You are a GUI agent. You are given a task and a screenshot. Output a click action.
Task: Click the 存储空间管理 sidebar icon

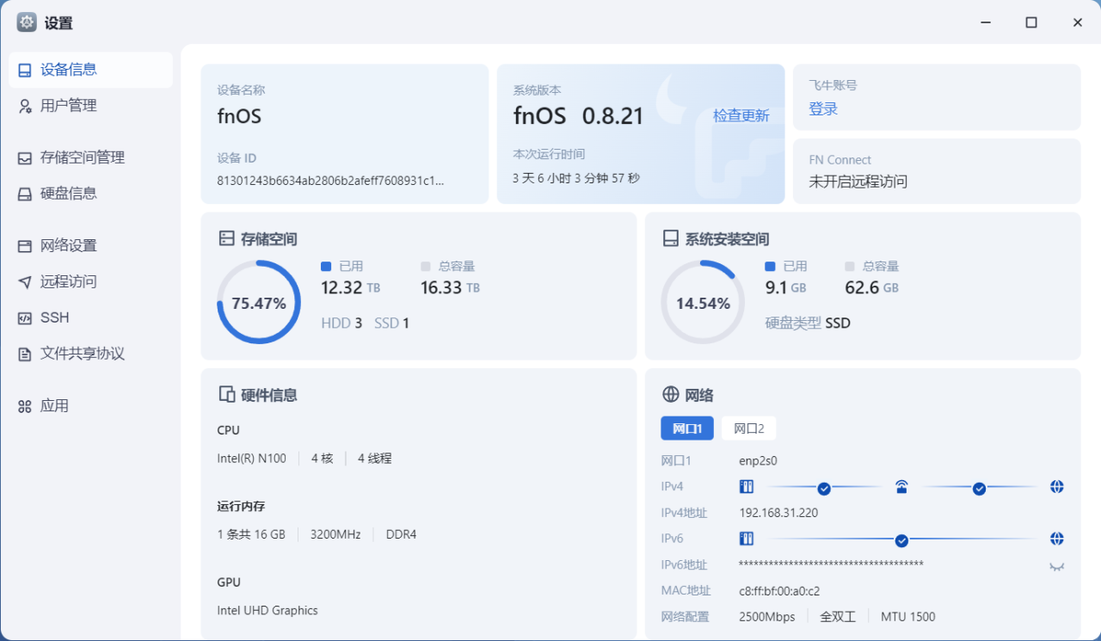(25, 158)
